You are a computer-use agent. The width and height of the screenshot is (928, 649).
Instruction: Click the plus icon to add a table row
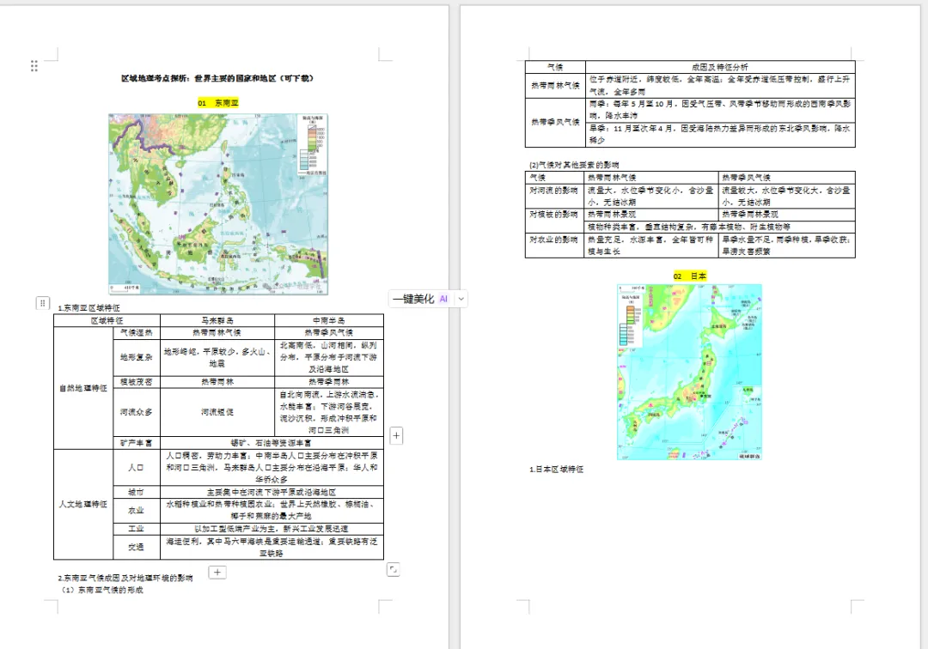point(217,572)
